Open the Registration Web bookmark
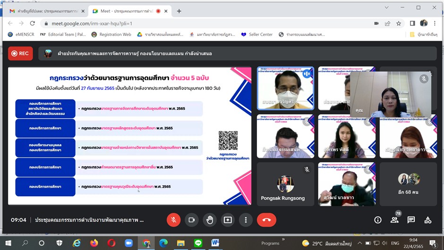 (111, 34)
